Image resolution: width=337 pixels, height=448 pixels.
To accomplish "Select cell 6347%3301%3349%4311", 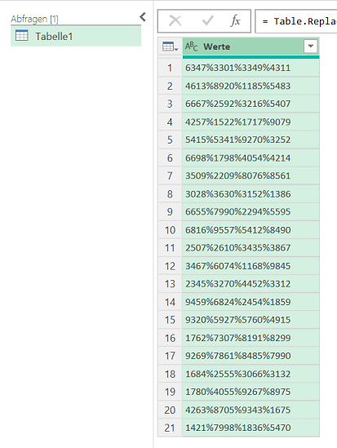I will (x=251, y=68).
